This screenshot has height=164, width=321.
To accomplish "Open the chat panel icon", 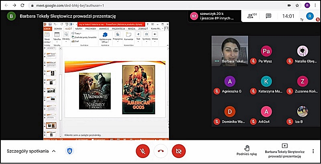I will point(268,16).
